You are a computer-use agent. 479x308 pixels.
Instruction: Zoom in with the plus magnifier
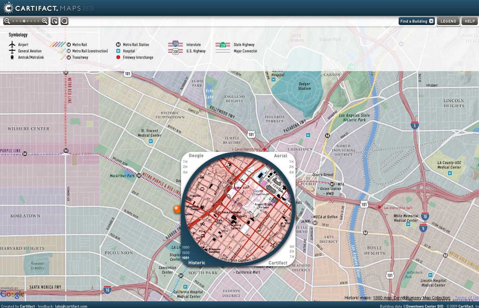tap(45, 21)
